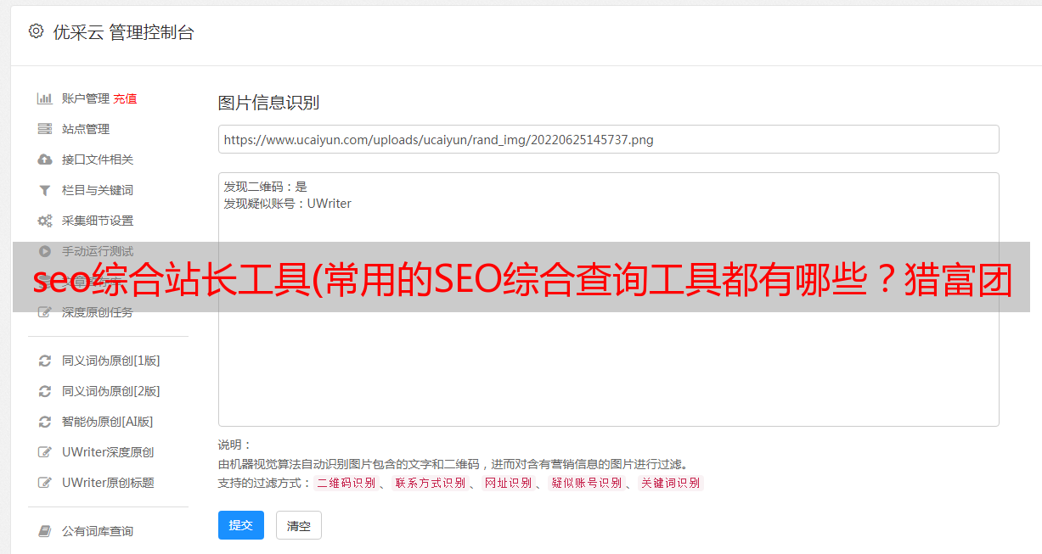Click the filter icon for 栏目与关键词
Viewport: 1042px width, 554px height.
(x=45, y=190)
